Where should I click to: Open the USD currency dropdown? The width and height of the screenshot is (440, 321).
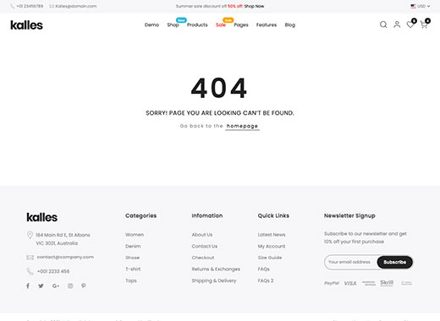421,6
